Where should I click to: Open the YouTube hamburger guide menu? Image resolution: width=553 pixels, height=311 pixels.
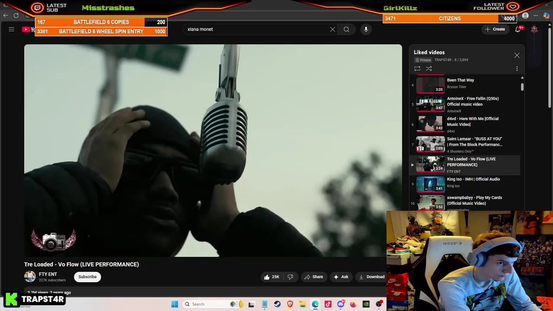click(12, 29)
